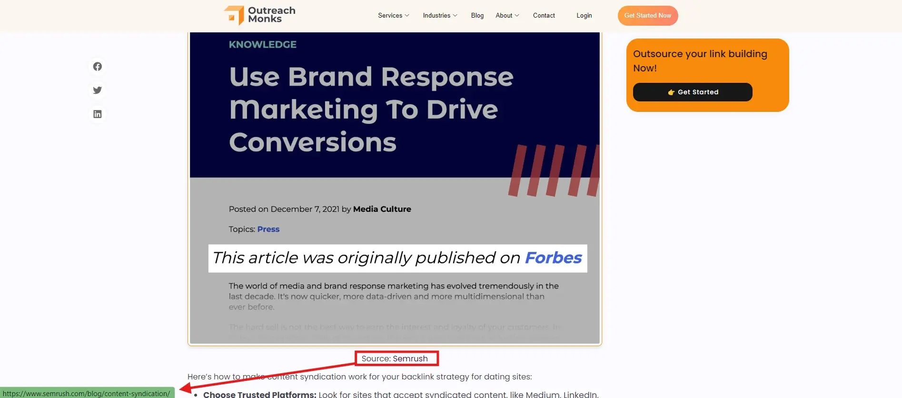Image resolution: width=902 pixels, height=398 pixels.
Task: Expand the About dropdown menu
Action: (507, 16)
